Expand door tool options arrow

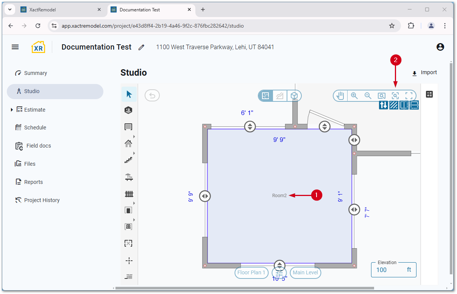tap(134, 203)
